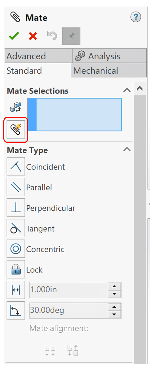The width and height of the screenshot is (150, 366).
Task: Switch to the Advanced tab
Action: point(38,56)
